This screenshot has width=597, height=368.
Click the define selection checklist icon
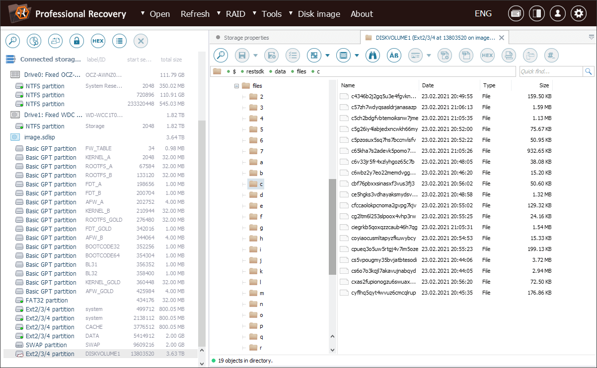click(x=293, y=55)
